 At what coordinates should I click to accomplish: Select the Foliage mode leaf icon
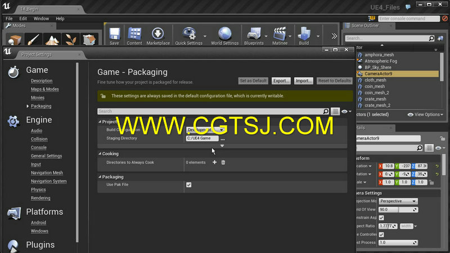point(71,39)
